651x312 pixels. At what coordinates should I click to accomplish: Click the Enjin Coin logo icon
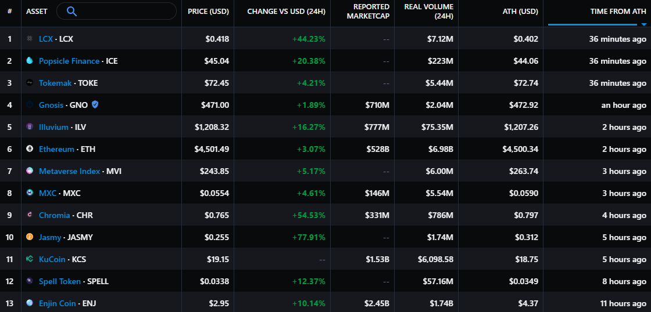[30, 303]
